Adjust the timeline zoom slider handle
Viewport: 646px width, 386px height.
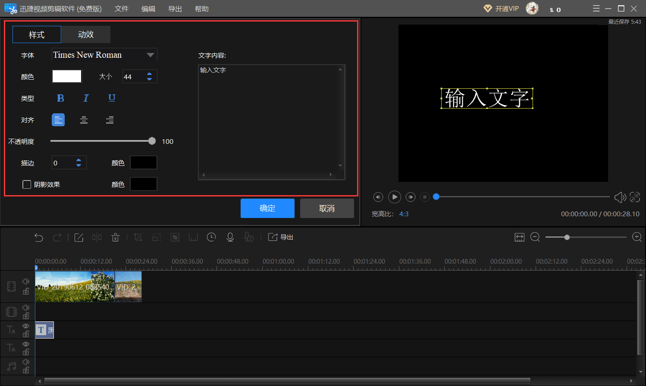[x=567, y=237]
